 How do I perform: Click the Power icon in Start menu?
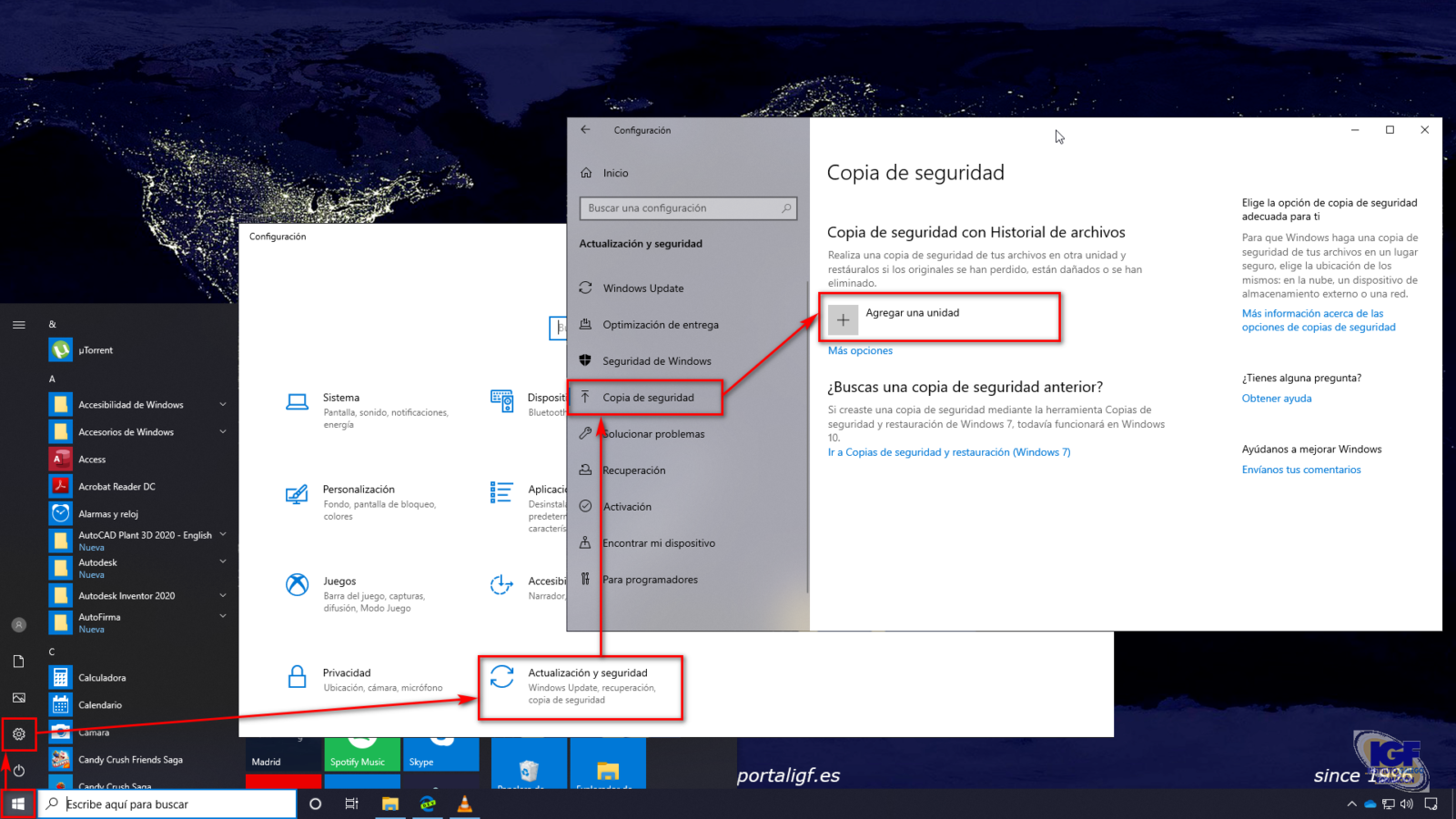pos(19,770)
